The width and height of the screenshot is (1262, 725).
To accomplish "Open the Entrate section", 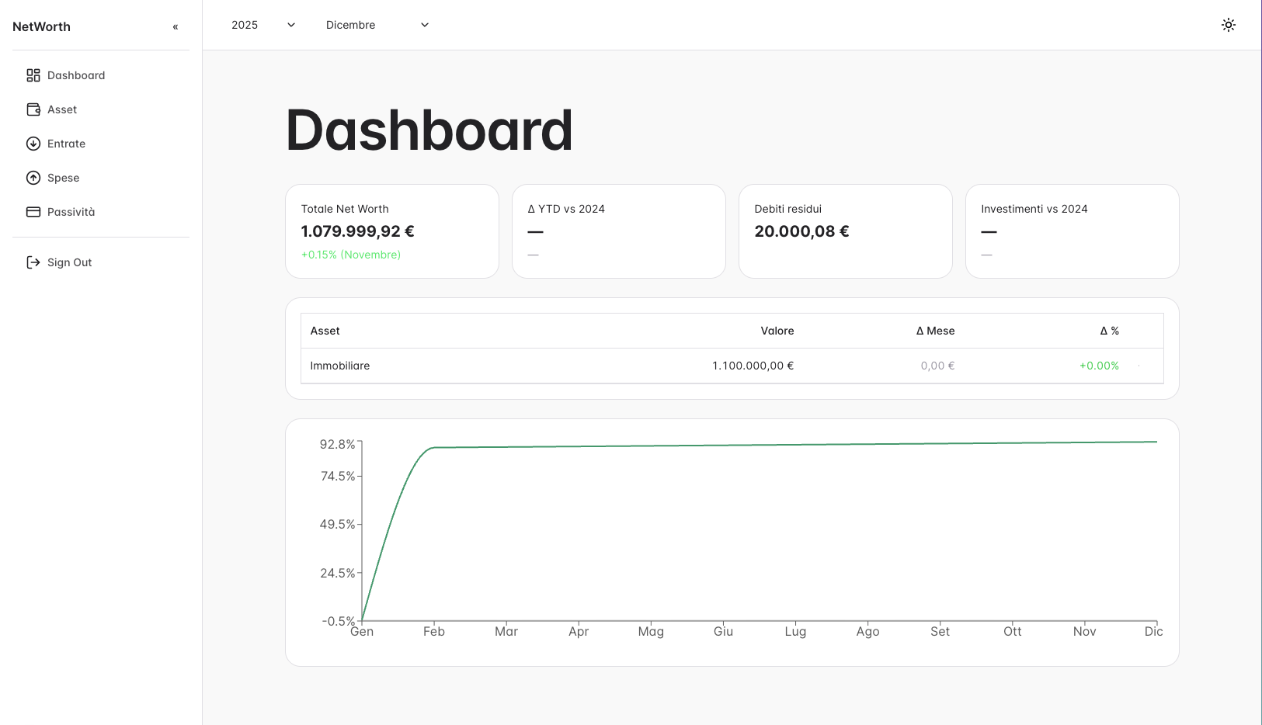I will point(67,144).
